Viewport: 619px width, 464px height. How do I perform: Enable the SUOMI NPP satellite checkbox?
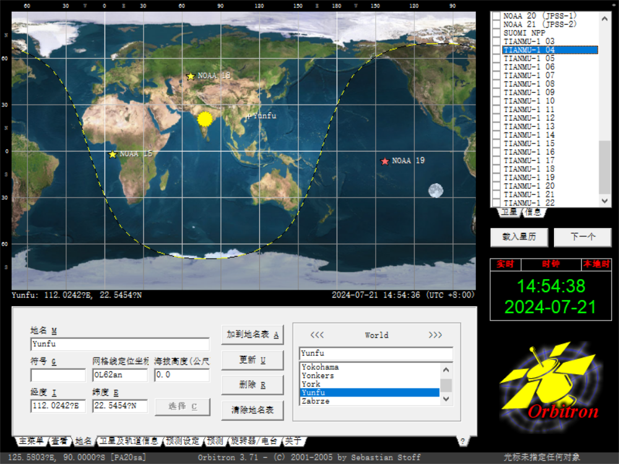click(496, 33)
